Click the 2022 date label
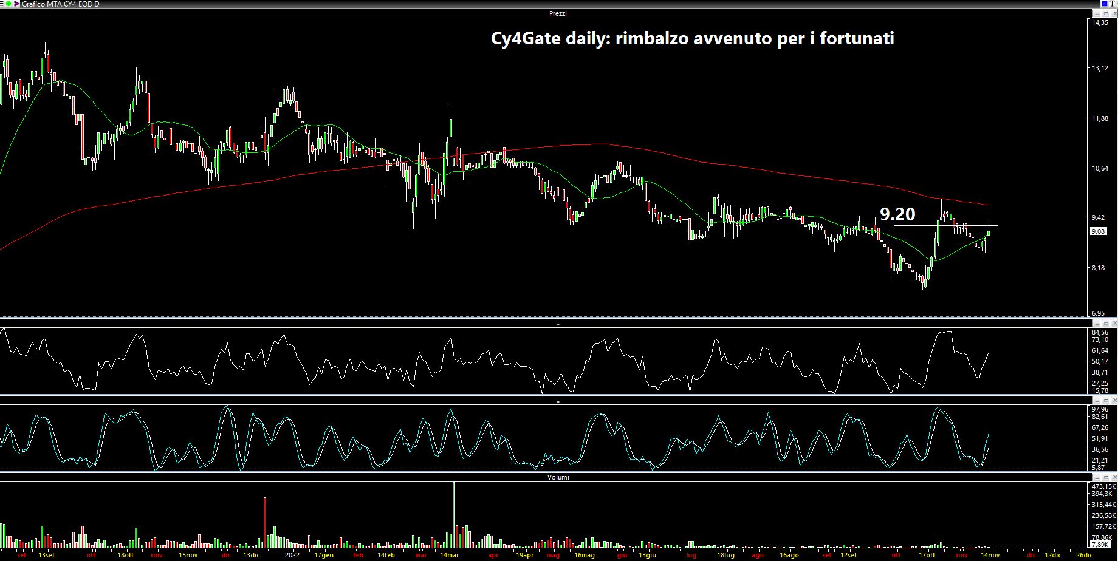1118x561 pixels. tap(292, 555)
